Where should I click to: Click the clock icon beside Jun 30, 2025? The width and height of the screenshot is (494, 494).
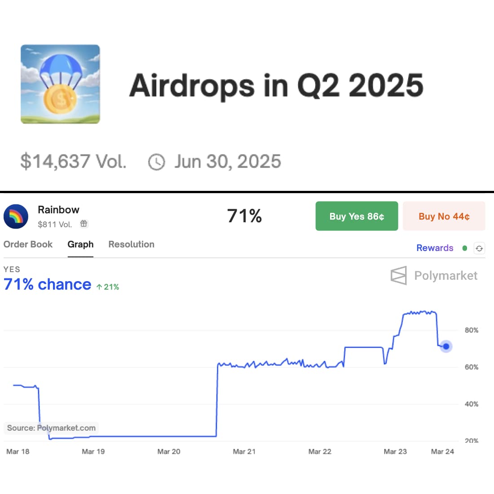coord(156,162)
